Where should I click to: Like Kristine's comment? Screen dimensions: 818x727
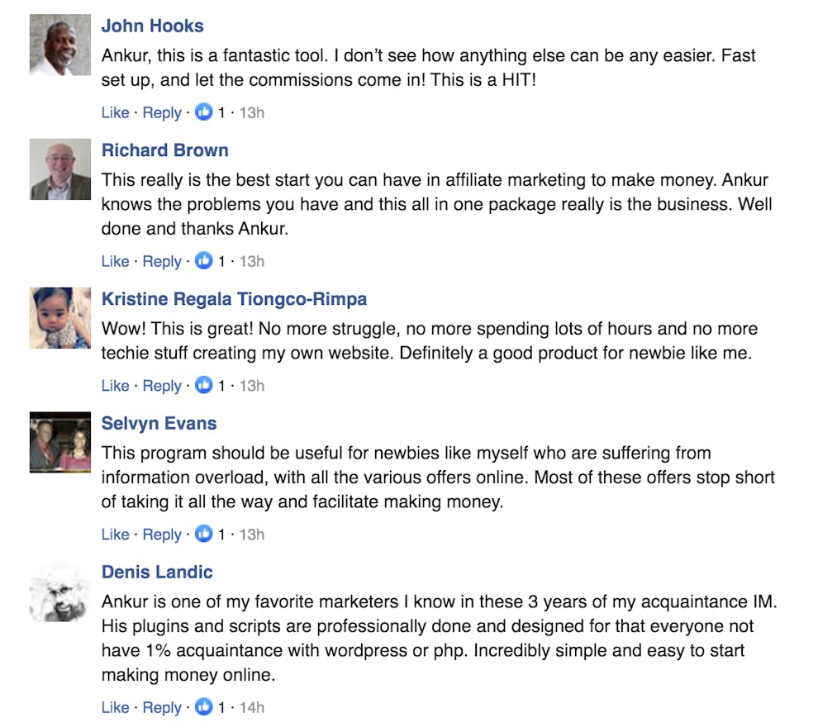pos(115,385)
